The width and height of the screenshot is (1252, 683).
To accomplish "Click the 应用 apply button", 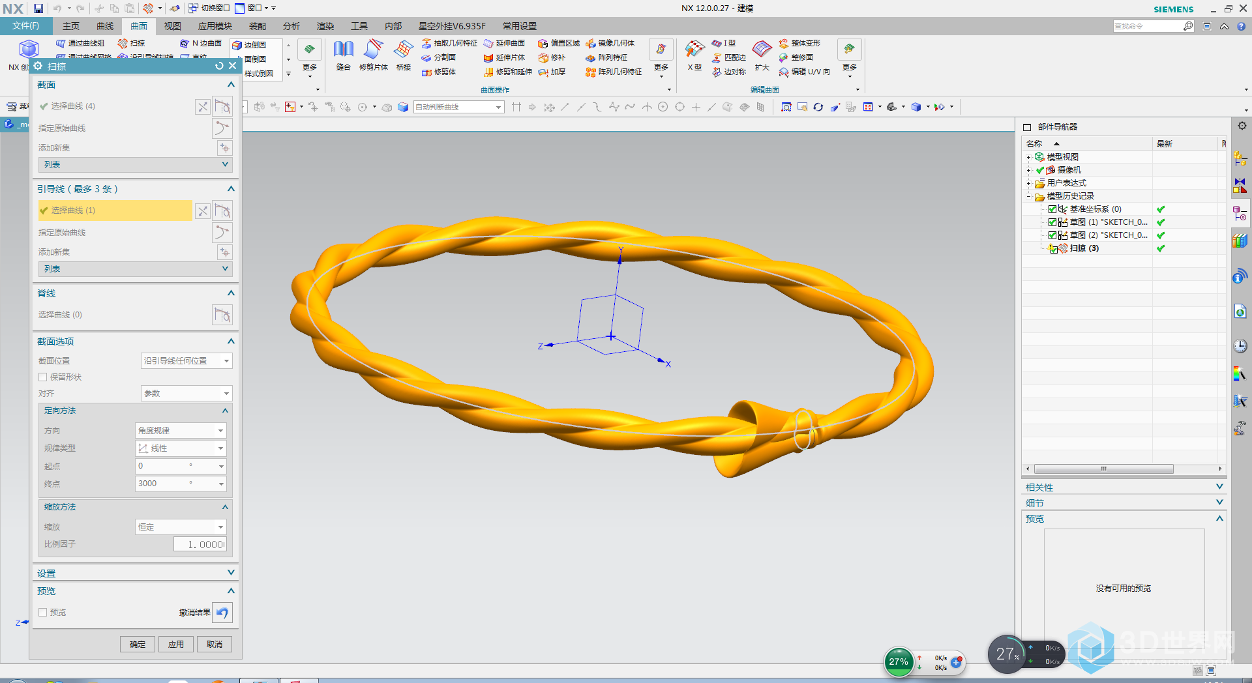I will [176, 645].
